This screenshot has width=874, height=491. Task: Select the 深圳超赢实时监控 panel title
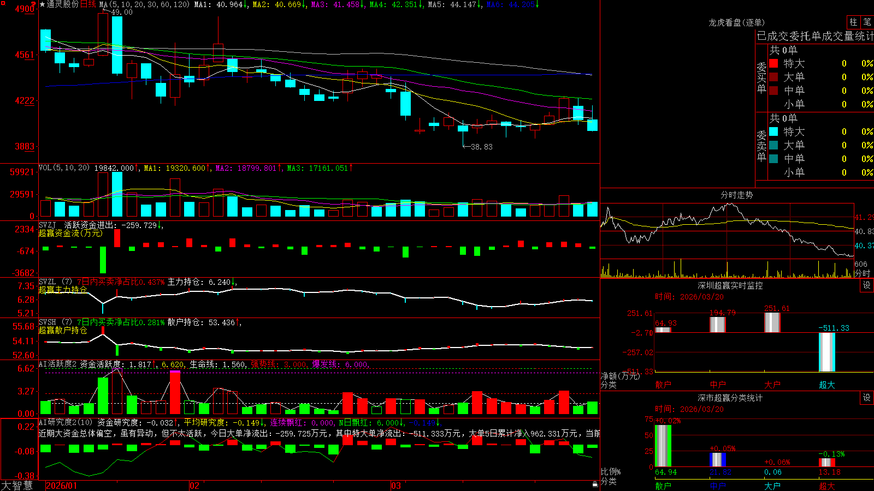[730, 285]
